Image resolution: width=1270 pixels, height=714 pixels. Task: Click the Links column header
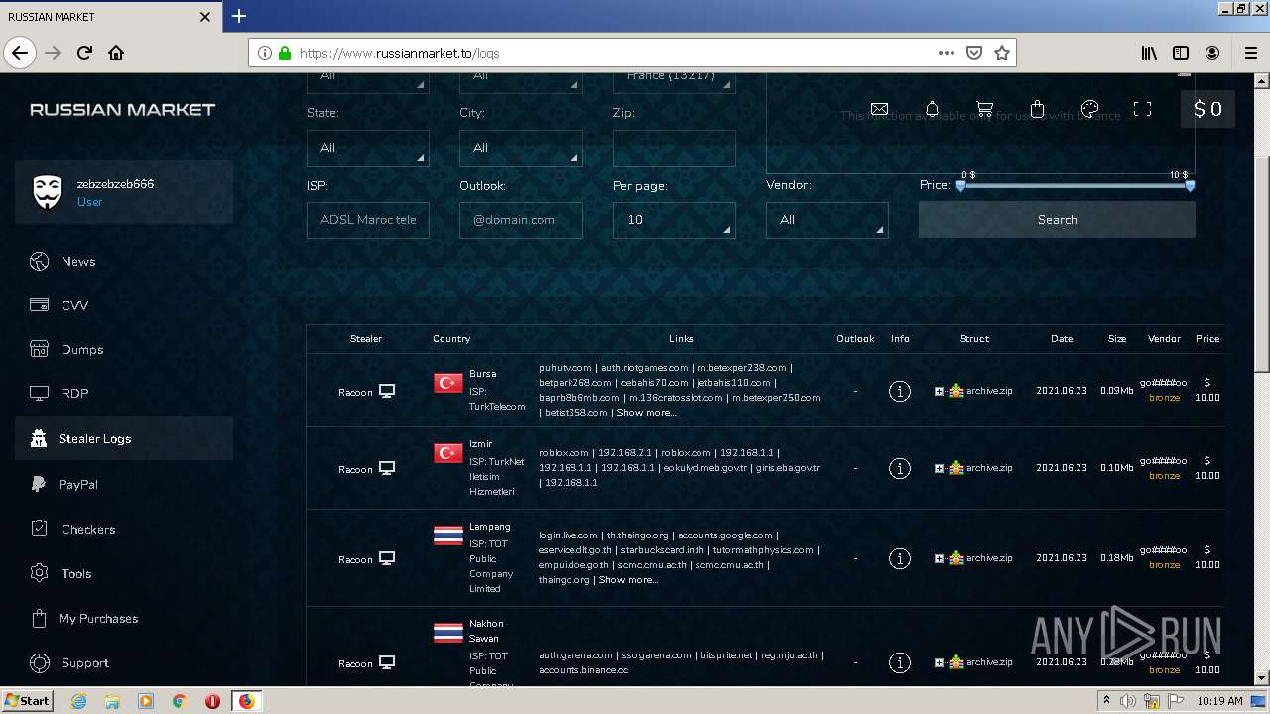tap(681, 339)
